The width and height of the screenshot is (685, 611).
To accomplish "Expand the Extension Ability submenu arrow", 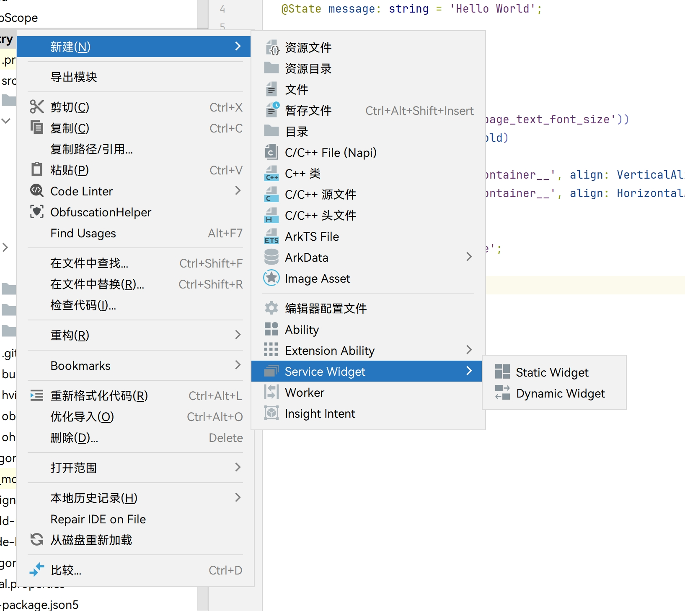I will tap(469, 350).
